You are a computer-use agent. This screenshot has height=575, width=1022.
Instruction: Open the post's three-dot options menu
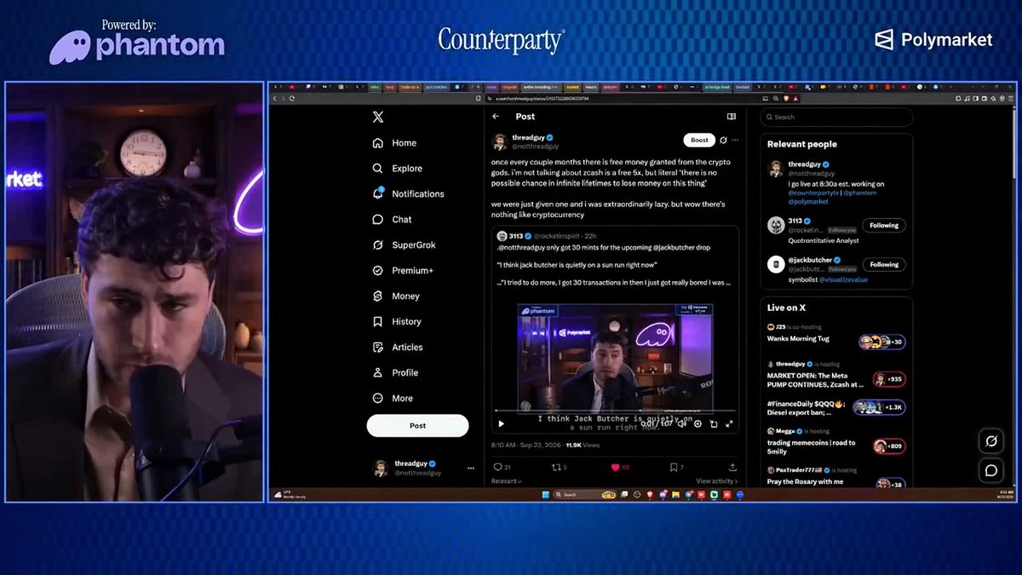pyautogui.click(x=735, y=141)
